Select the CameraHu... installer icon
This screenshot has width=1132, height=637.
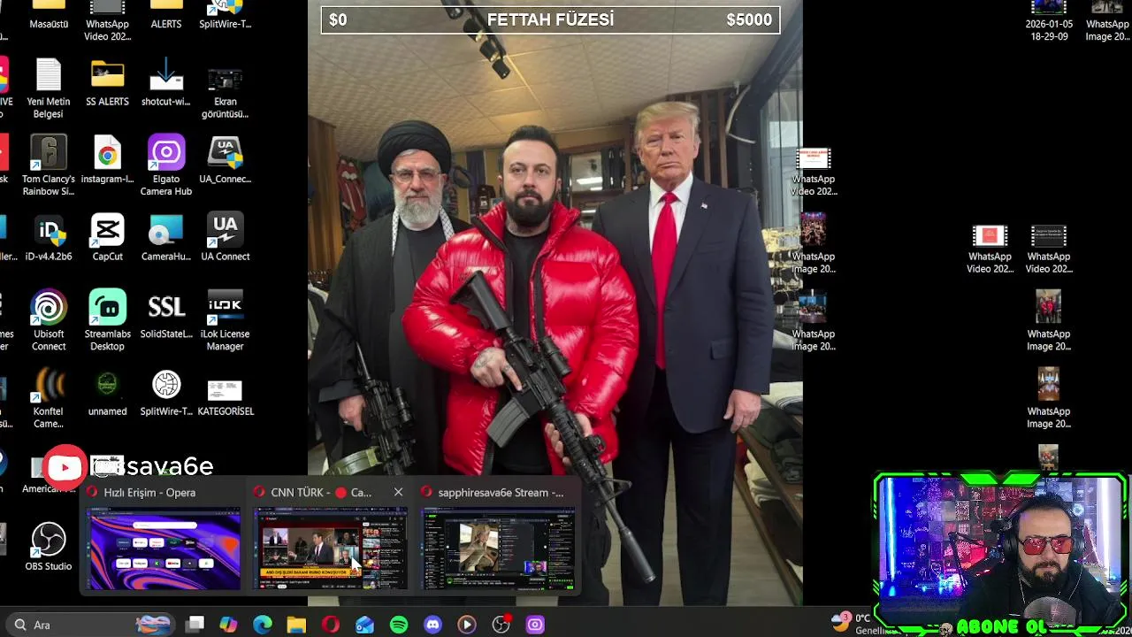coord(166,237)
